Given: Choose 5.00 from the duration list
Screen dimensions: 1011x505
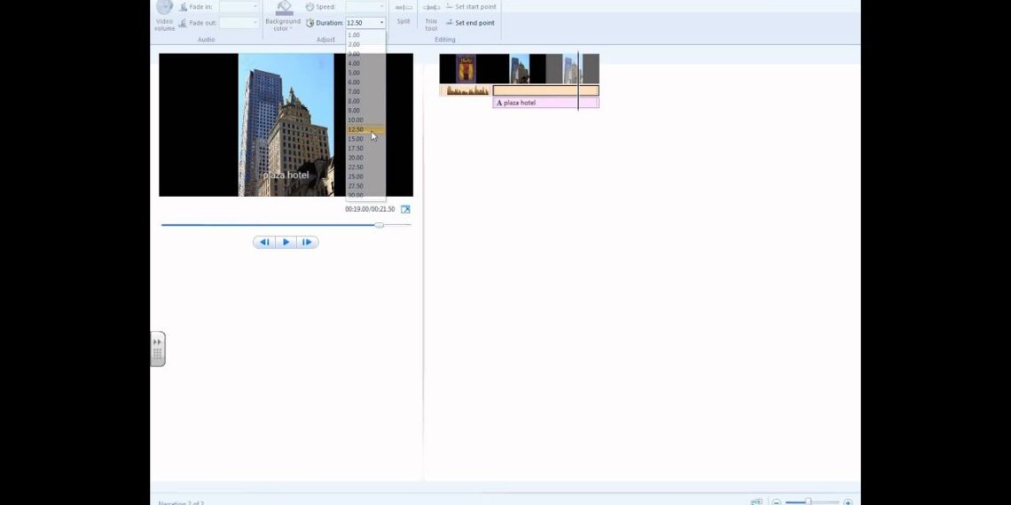Looking at the screenshot, I should (x=365, y=73).
